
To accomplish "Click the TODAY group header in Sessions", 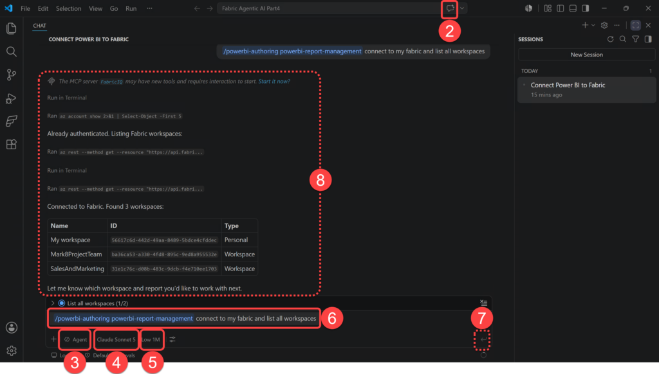I will 530,71.
